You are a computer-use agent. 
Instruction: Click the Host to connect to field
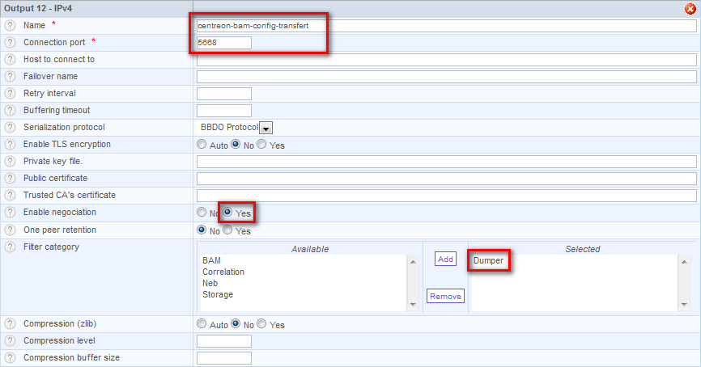[446, 60]
